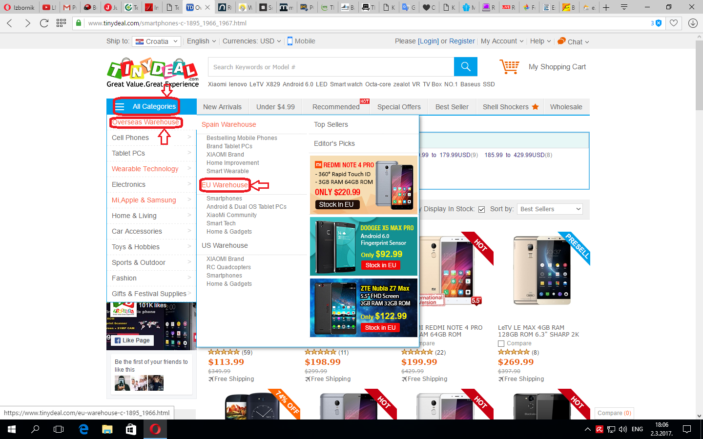Open the Recommended tab

pos(336,107)
